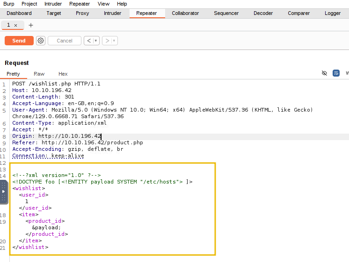Viewport: 349px width, 262px height.
Task: Click the Accept-Language header line
Action: click(63, 103)
